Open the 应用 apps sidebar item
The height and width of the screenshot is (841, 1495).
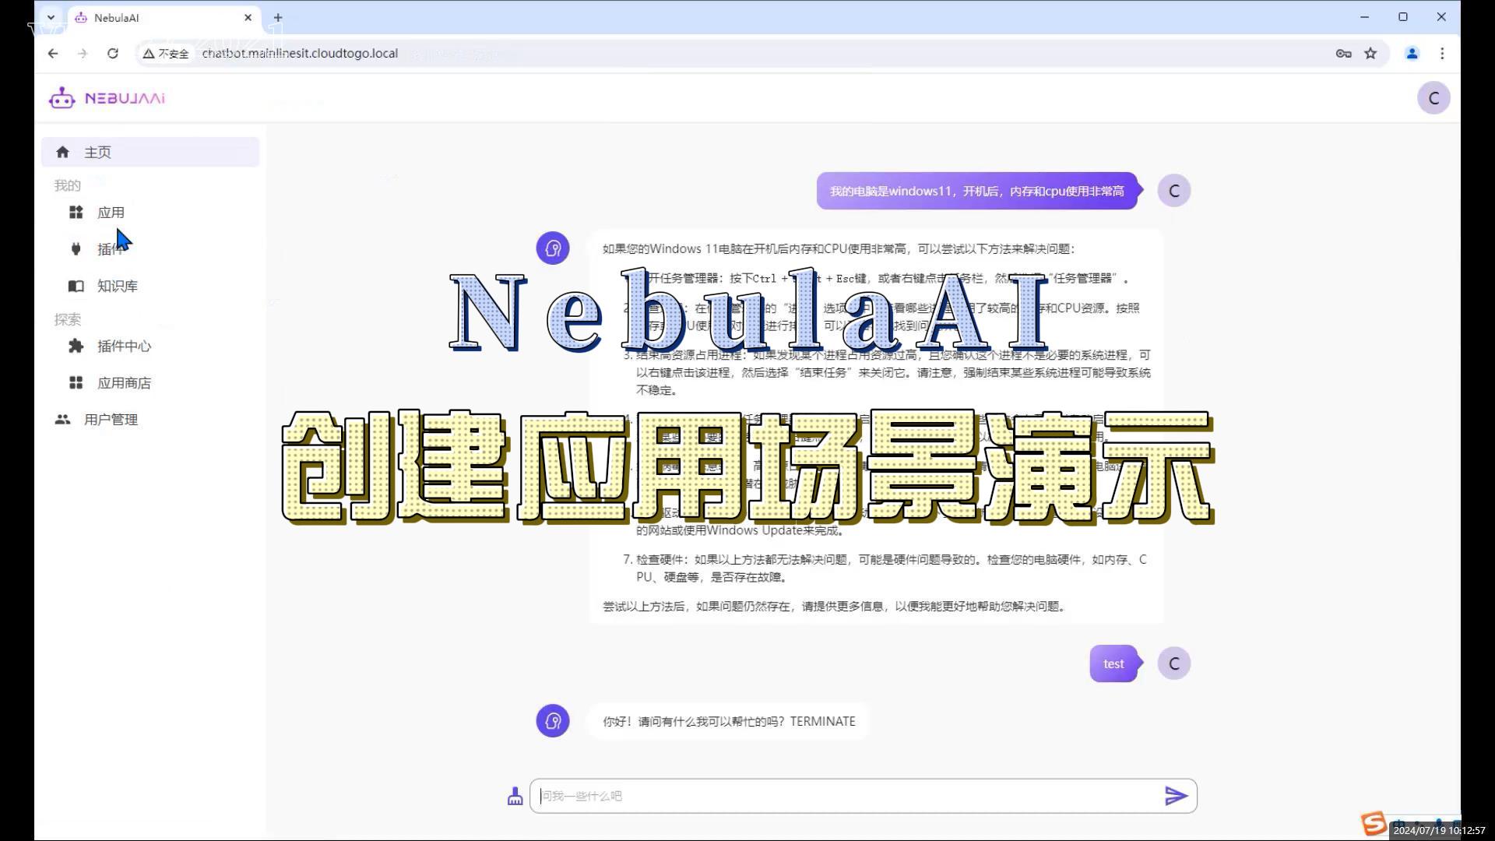pyautogui.click(x=110, y=213)
